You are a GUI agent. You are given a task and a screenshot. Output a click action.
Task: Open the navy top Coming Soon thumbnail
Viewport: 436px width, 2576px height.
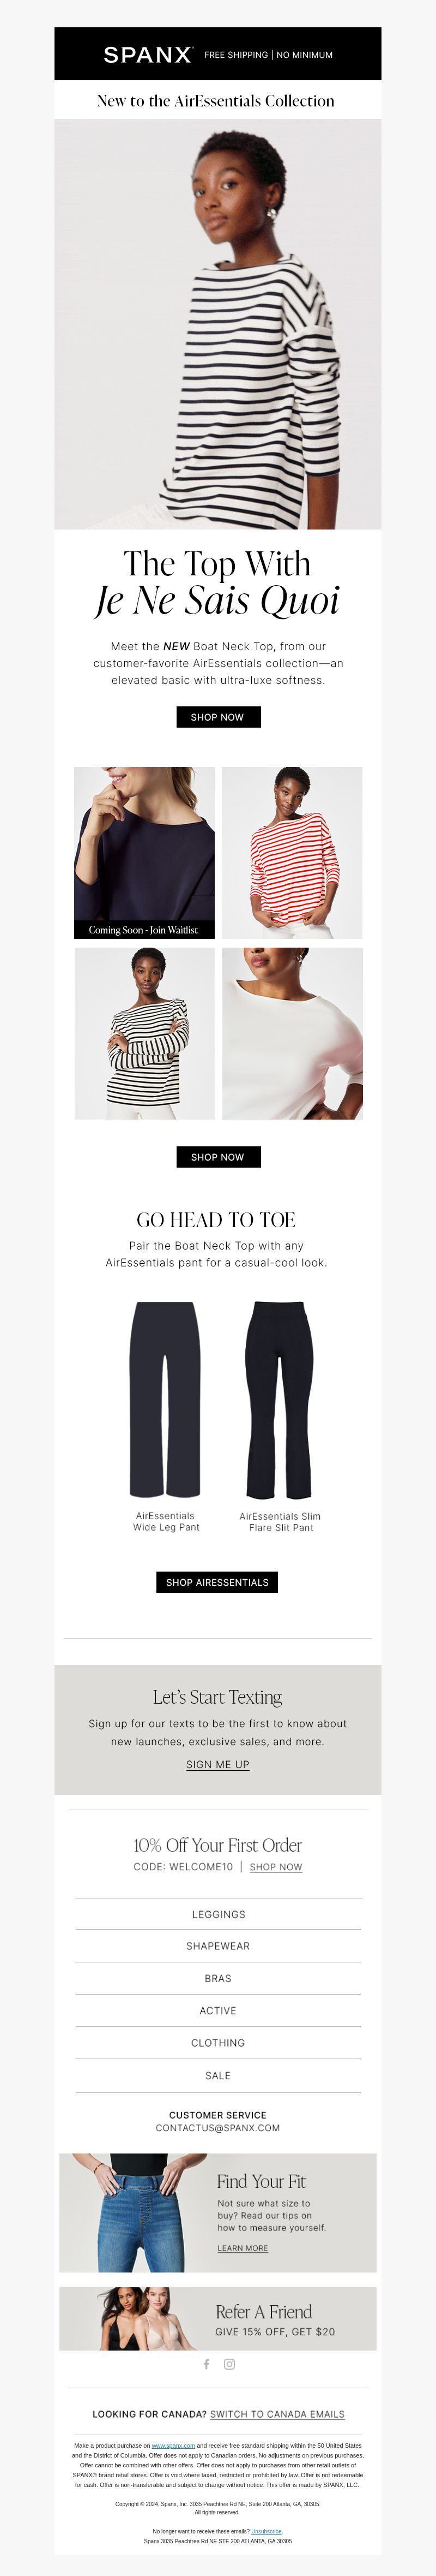[144, 853]
